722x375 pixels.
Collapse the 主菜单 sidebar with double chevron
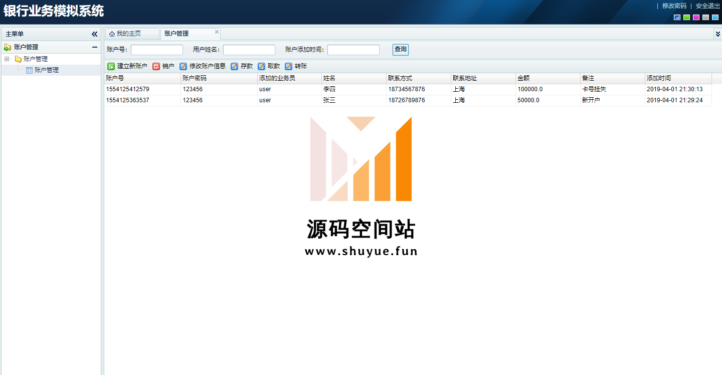94,34
